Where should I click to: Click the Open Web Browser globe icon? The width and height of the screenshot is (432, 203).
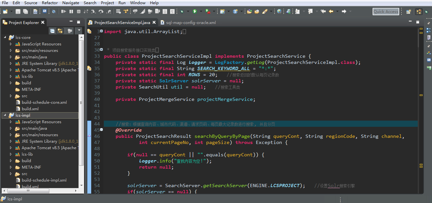point(279,11)
